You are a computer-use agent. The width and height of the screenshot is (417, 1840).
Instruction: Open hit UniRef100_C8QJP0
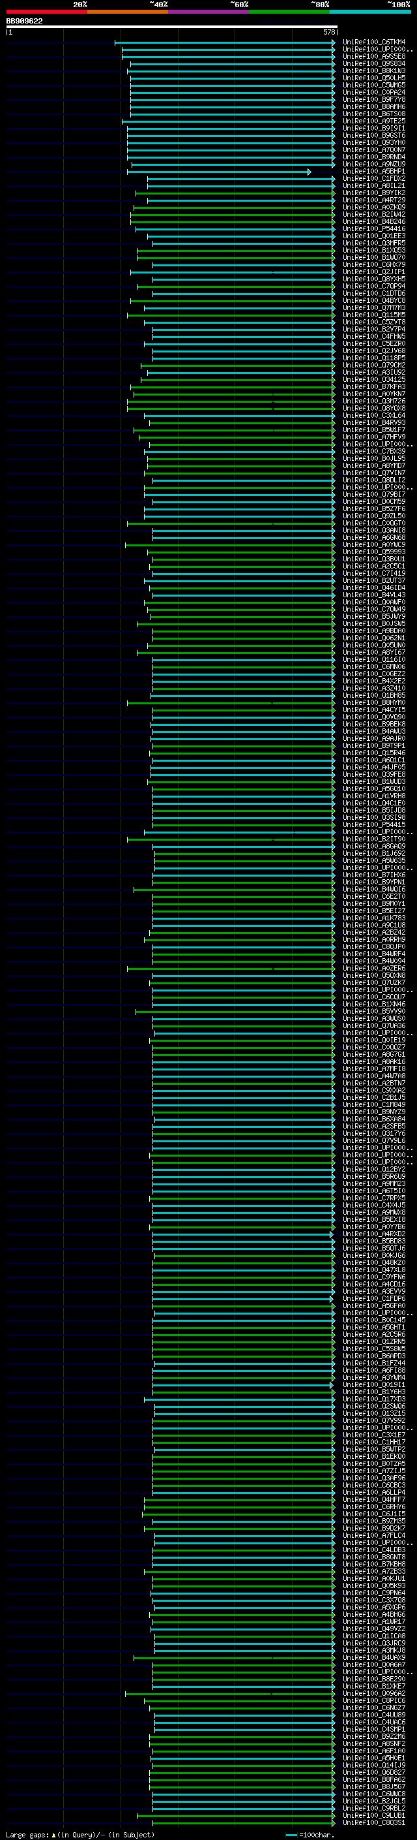point(374,946)
